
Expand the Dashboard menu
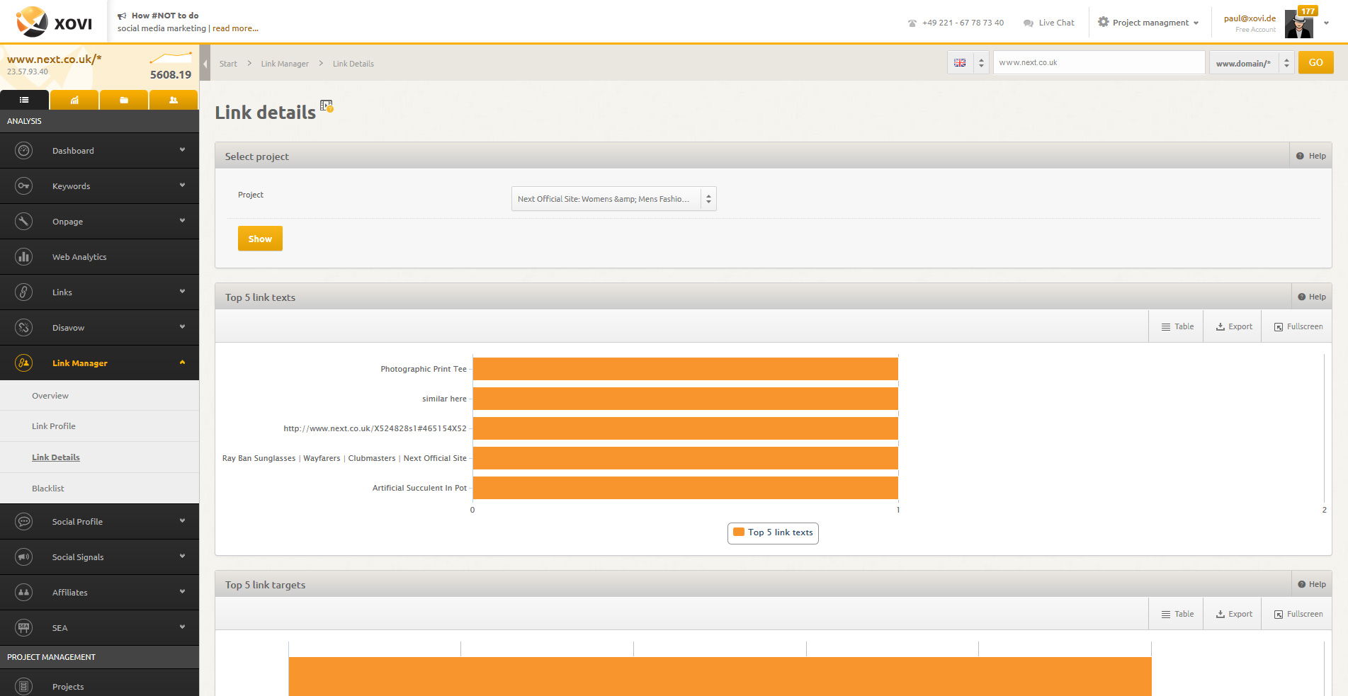pyautogui.click(x=182, y=150)
